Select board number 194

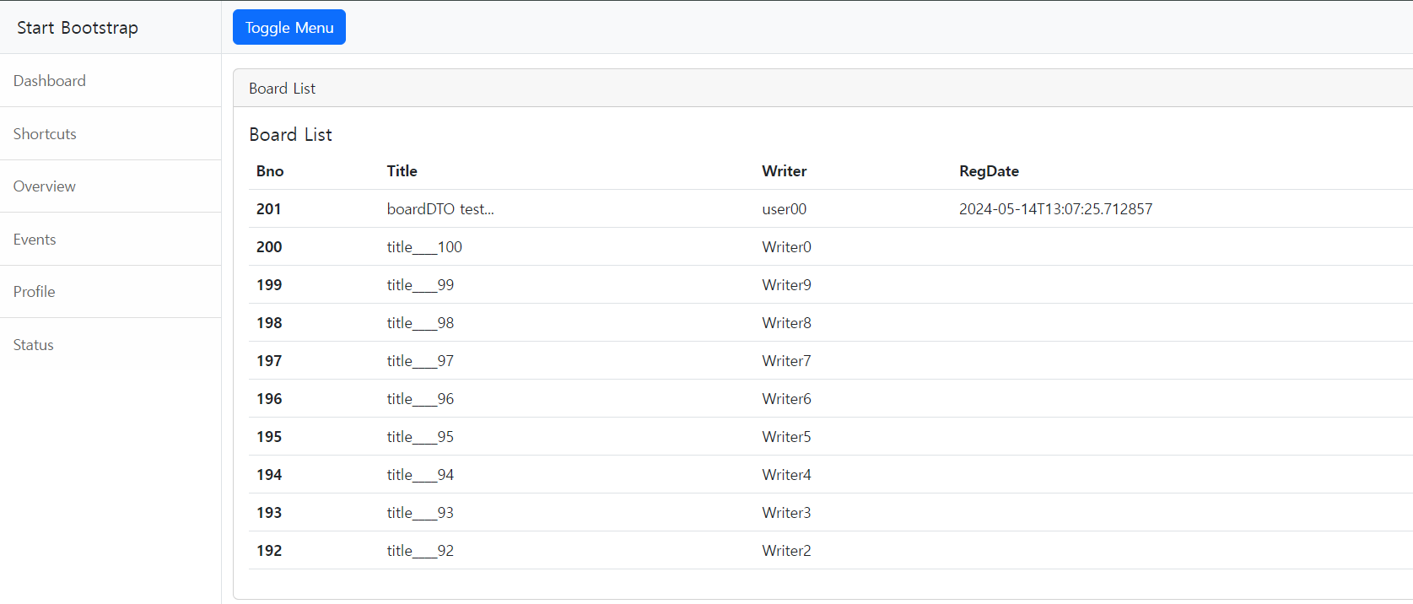[x=269, y=475]
